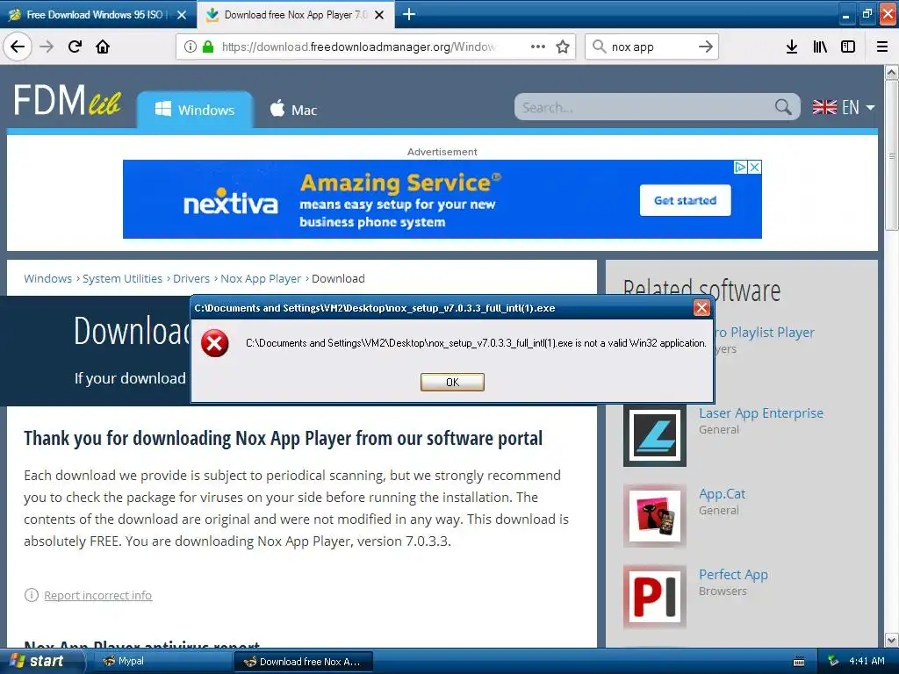This screenshot has height=674, width=899.
Task: Open the System Utilities breadcrumb link
Action: (x=122, y=278)
